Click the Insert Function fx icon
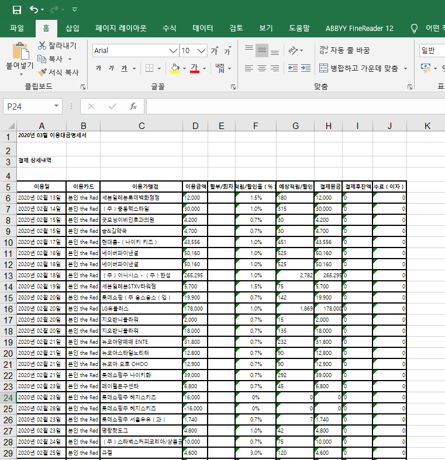This screenshot has height=460, width=445. tap(133, 106)
